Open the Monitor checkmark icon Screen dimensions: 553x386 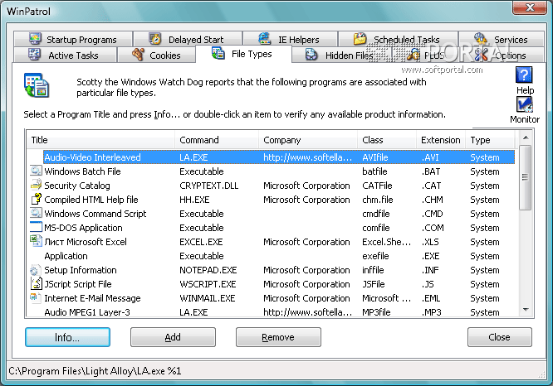(524, 105)
